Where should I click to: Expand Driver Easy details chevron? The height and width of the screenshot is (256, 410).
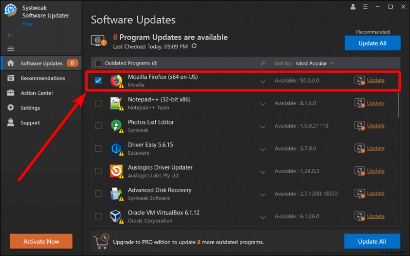(263, 149)
